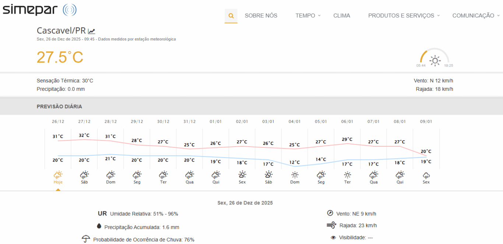Select the rain cloud icon for Sex 09/01
Screen dimensions: 503x244
(x=426, y=175)
